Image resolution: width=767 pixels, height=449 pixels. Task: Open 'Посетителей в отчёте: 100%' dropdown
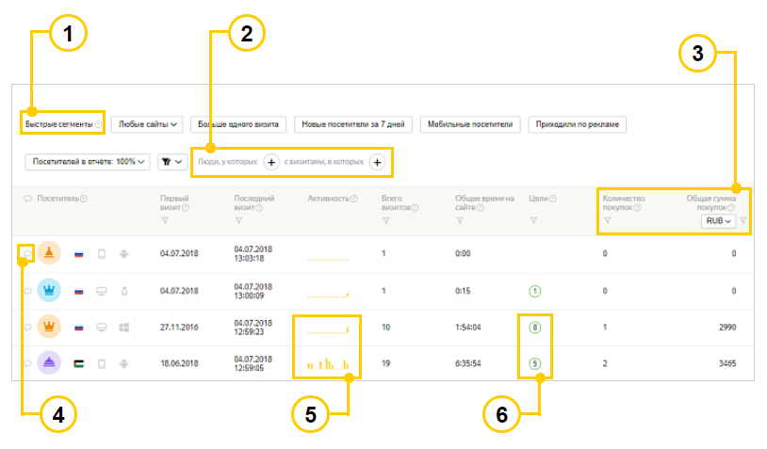tap(87, 162)
